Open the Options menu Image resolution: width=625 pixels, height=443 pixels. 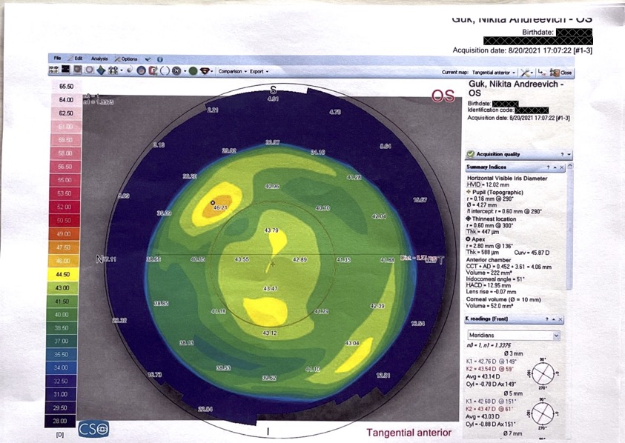tap(126, 59)
